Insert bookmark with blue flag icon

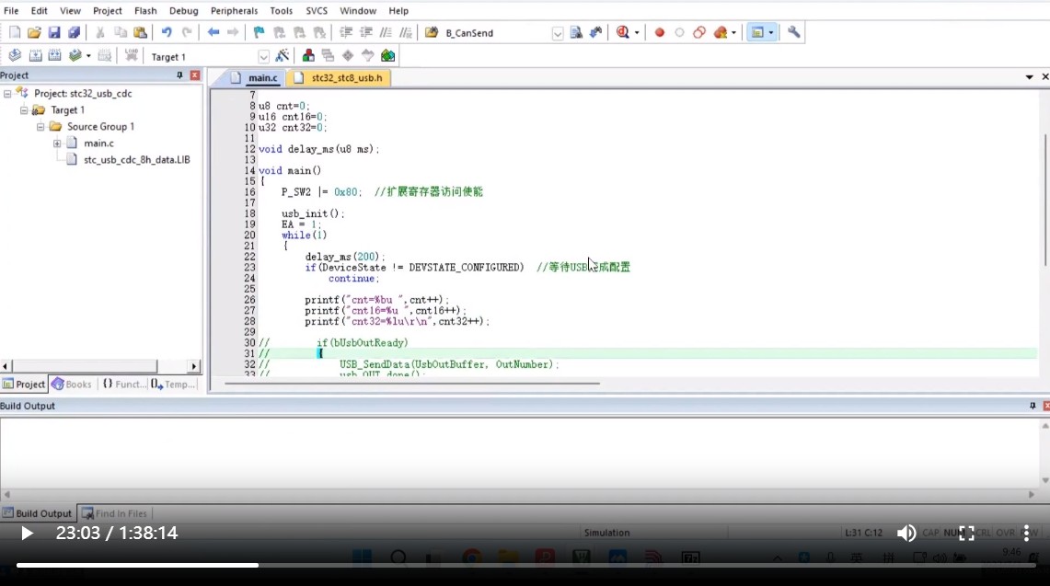(x=260, y=32)
